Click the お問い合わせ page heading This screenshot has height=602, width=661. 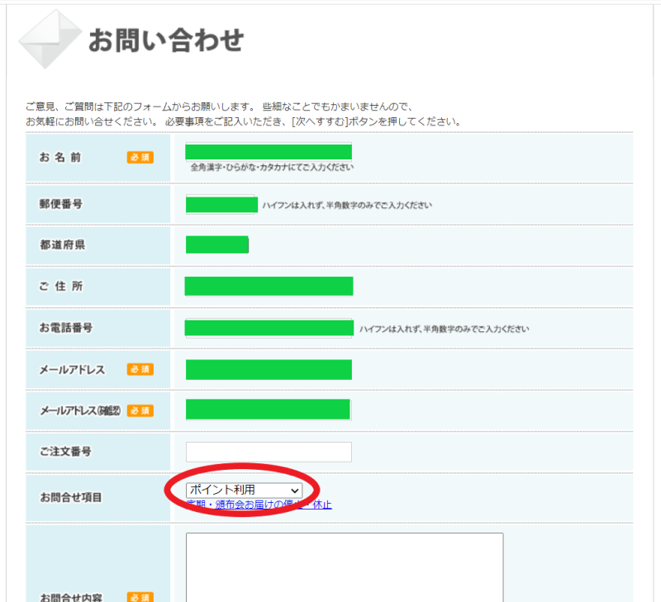click(166, 40)
